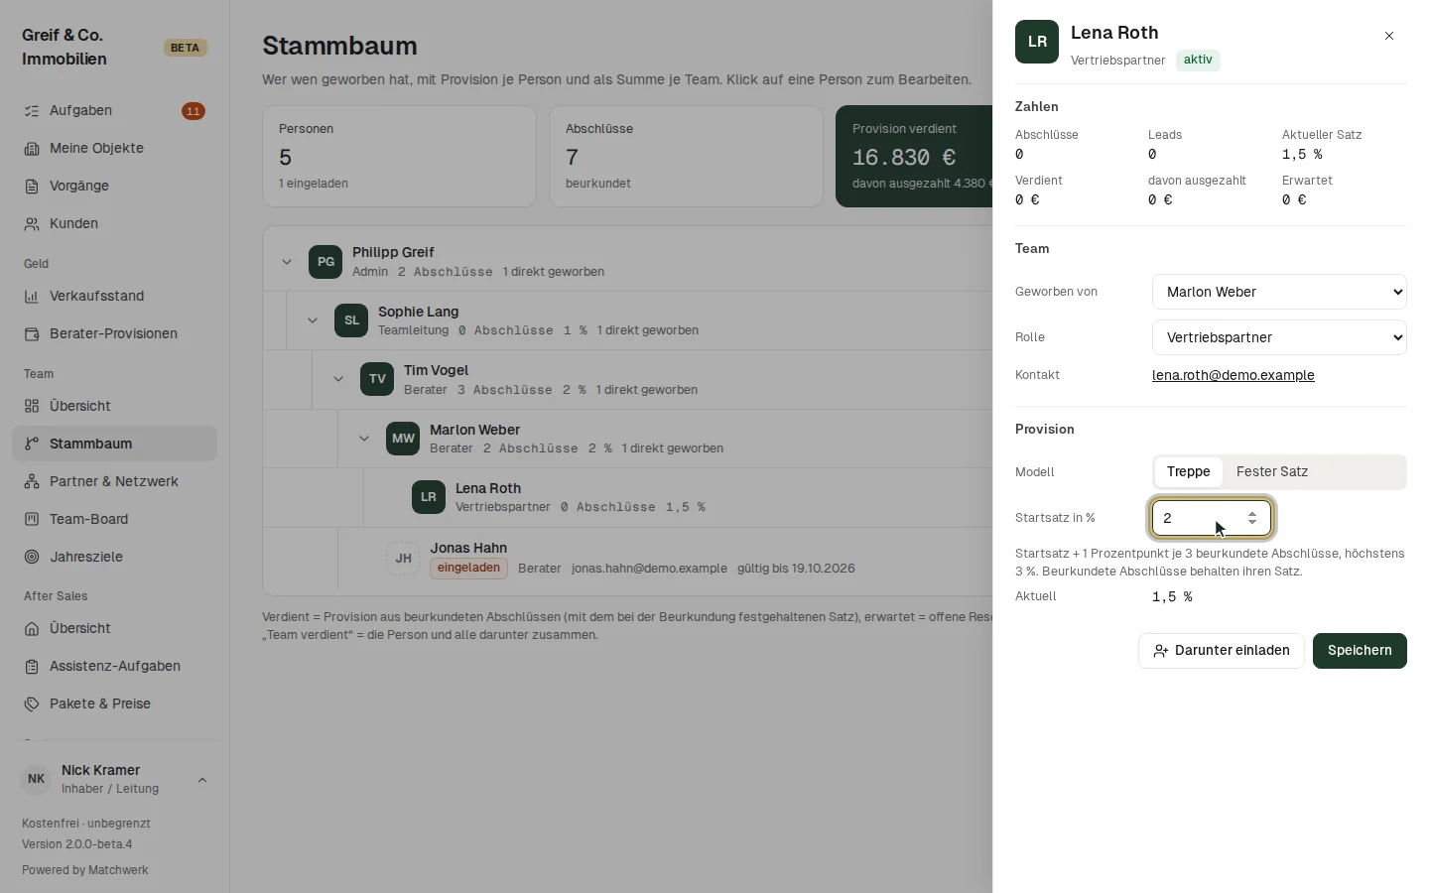Click the Darunter einladen button
This screenshot has width=1429, height=893.
tap(1221, 651)
